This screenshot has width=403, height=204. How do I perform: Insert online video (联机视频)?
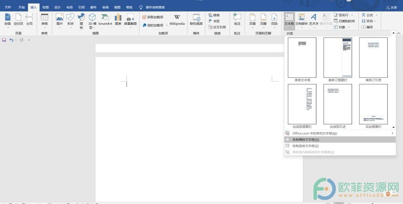coord(196,20)
